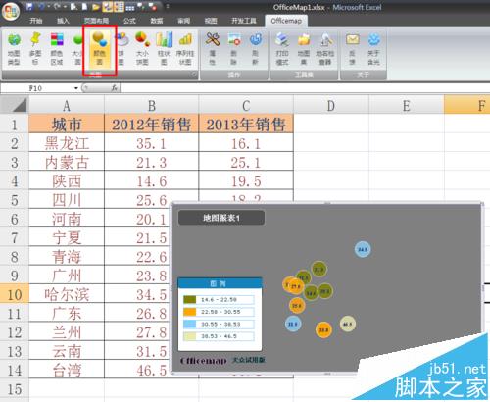The width and height of the screenshot is (490, 402).
Task: Open the 审阅 ribbon tab
Action: pos(183,21)
